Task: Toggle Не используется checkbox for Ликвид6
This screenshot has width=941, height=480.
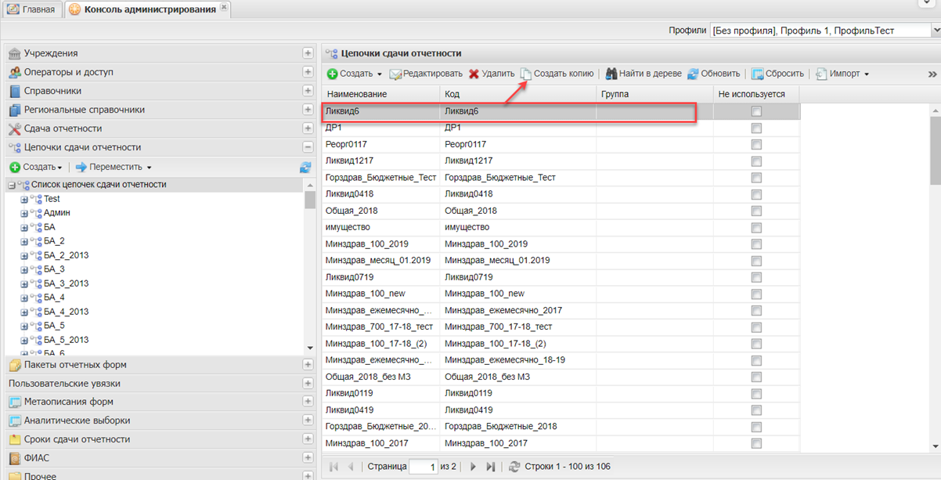Action: click(756, 111)
